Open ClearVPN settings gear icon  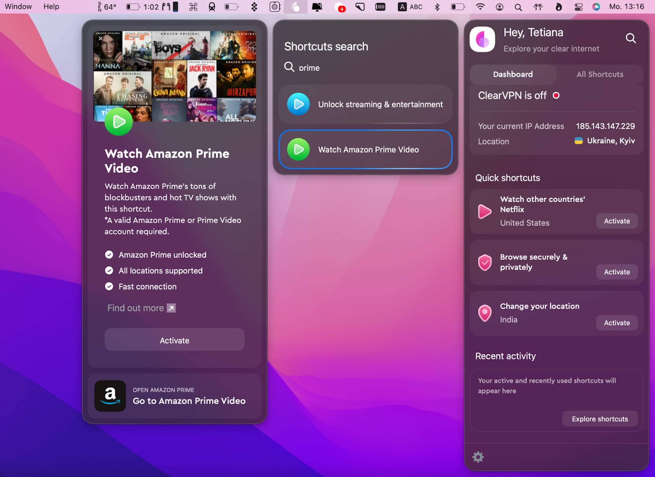478,457
